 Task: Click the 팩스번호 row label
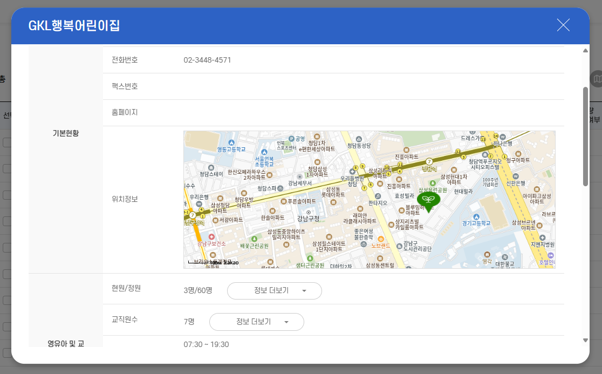pos(125,86)
